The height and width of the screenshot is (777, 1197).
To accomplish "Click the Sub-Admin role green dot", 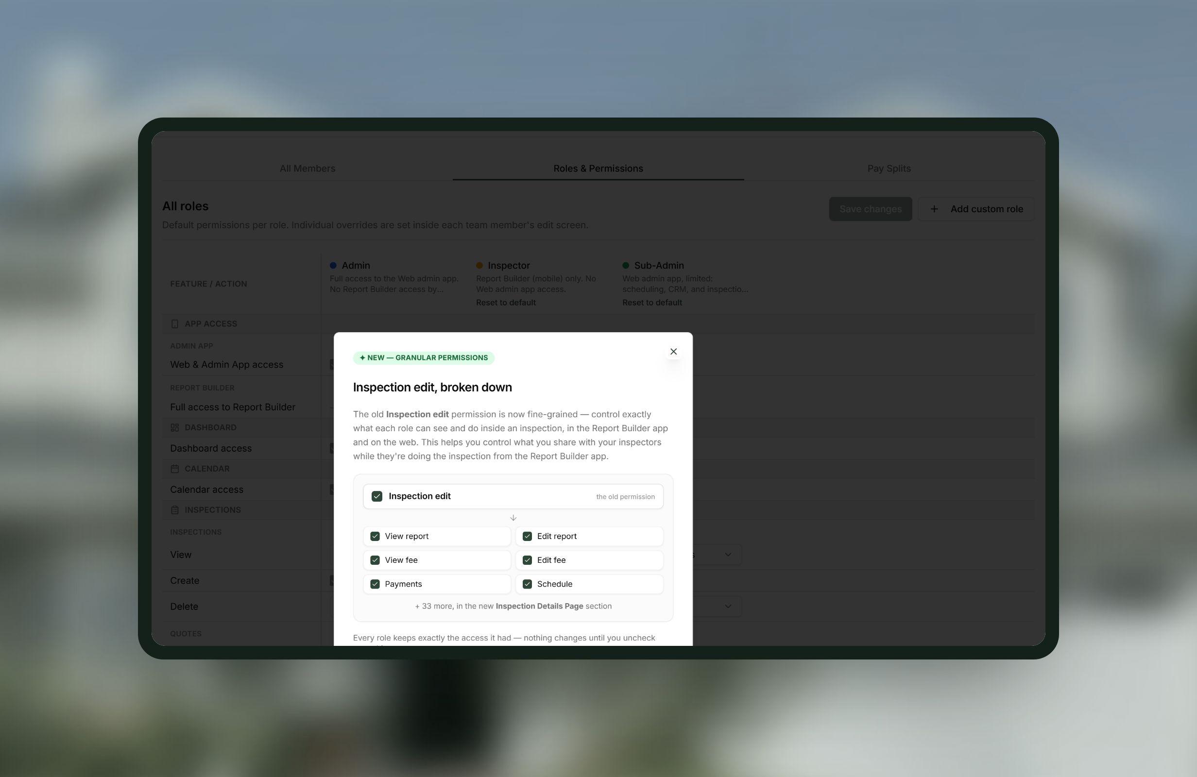I will 626,266.
